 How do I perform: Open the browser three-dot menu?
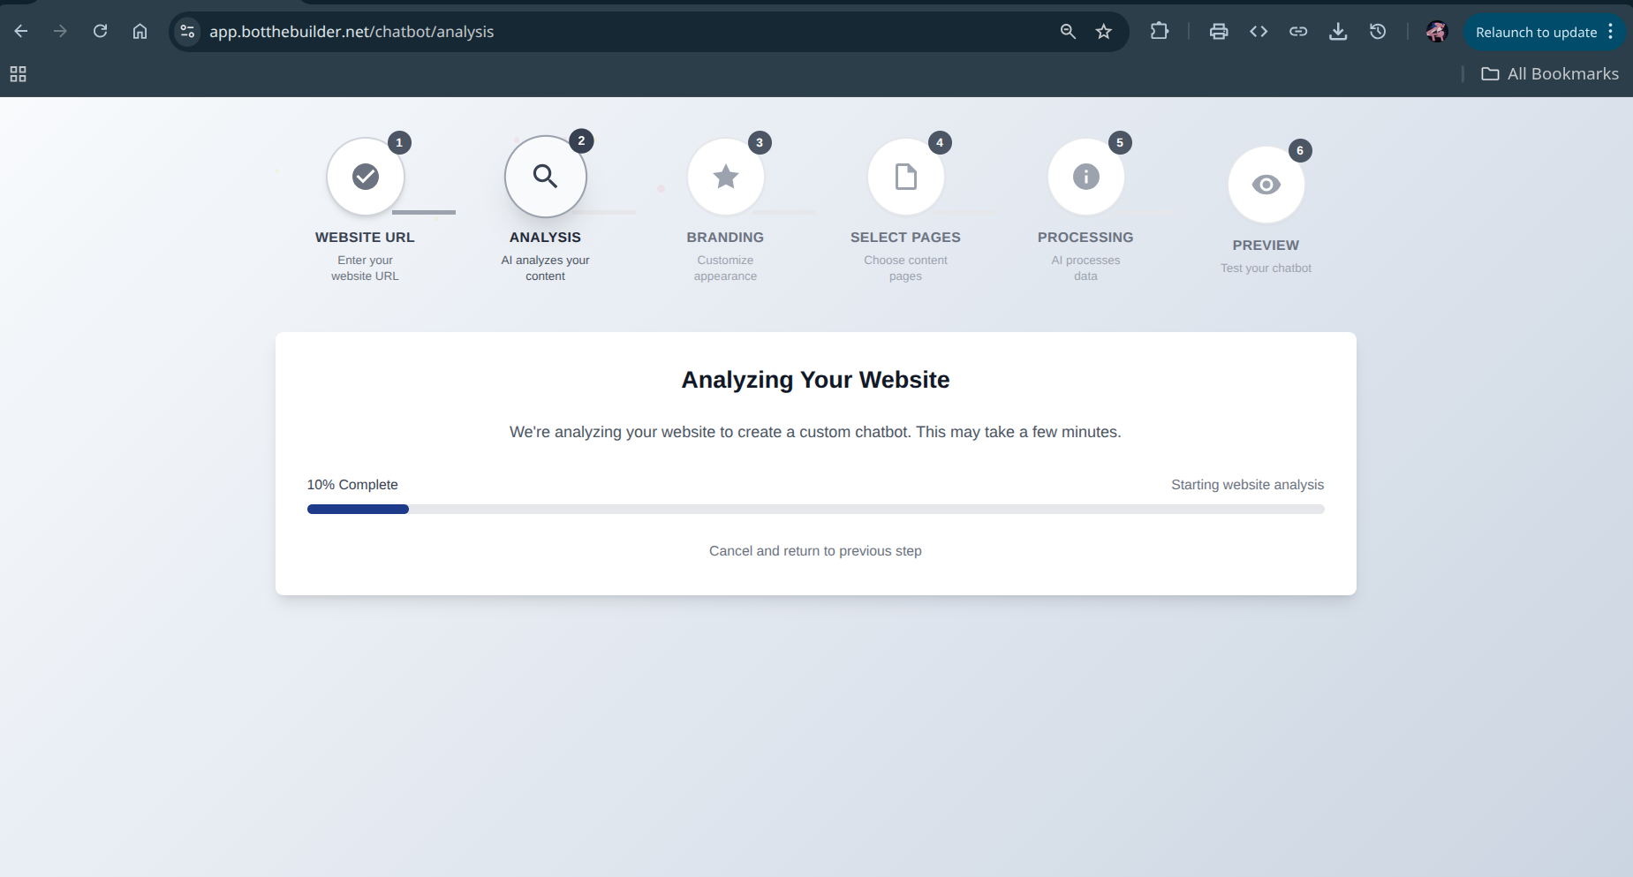1611,32
